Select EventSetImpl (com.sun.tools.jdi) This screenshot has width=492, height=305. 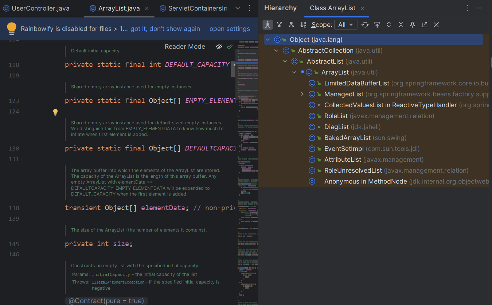[x=374, y=149]
